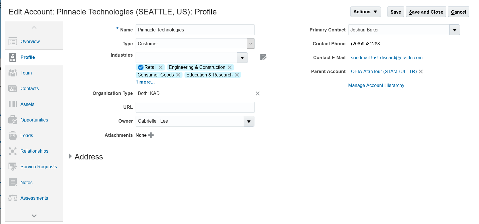Click into the URL input field
Viewport: 479px width, 224px height.
(x=195, y=107)
